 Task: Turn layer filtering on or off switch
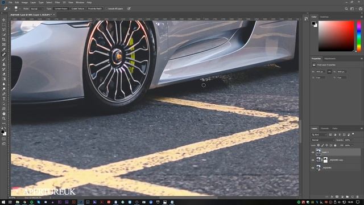tap(353, 134)
